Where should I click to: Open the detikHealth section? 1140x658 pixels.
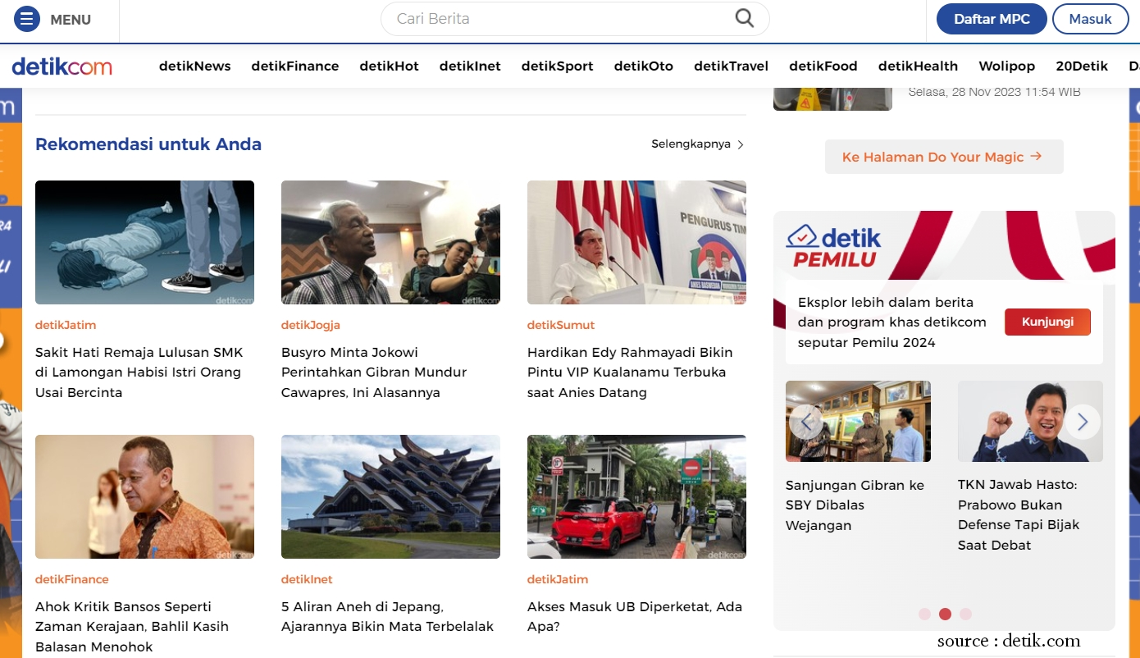click(x=918, y=66)
